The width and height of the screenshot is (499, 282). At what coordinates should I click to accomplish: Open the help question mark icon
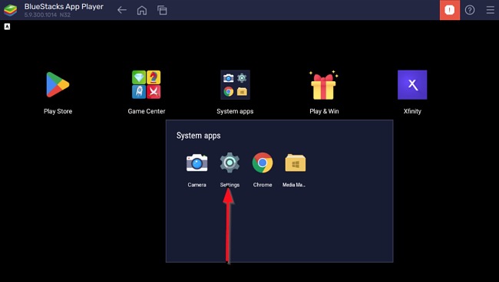470,10
